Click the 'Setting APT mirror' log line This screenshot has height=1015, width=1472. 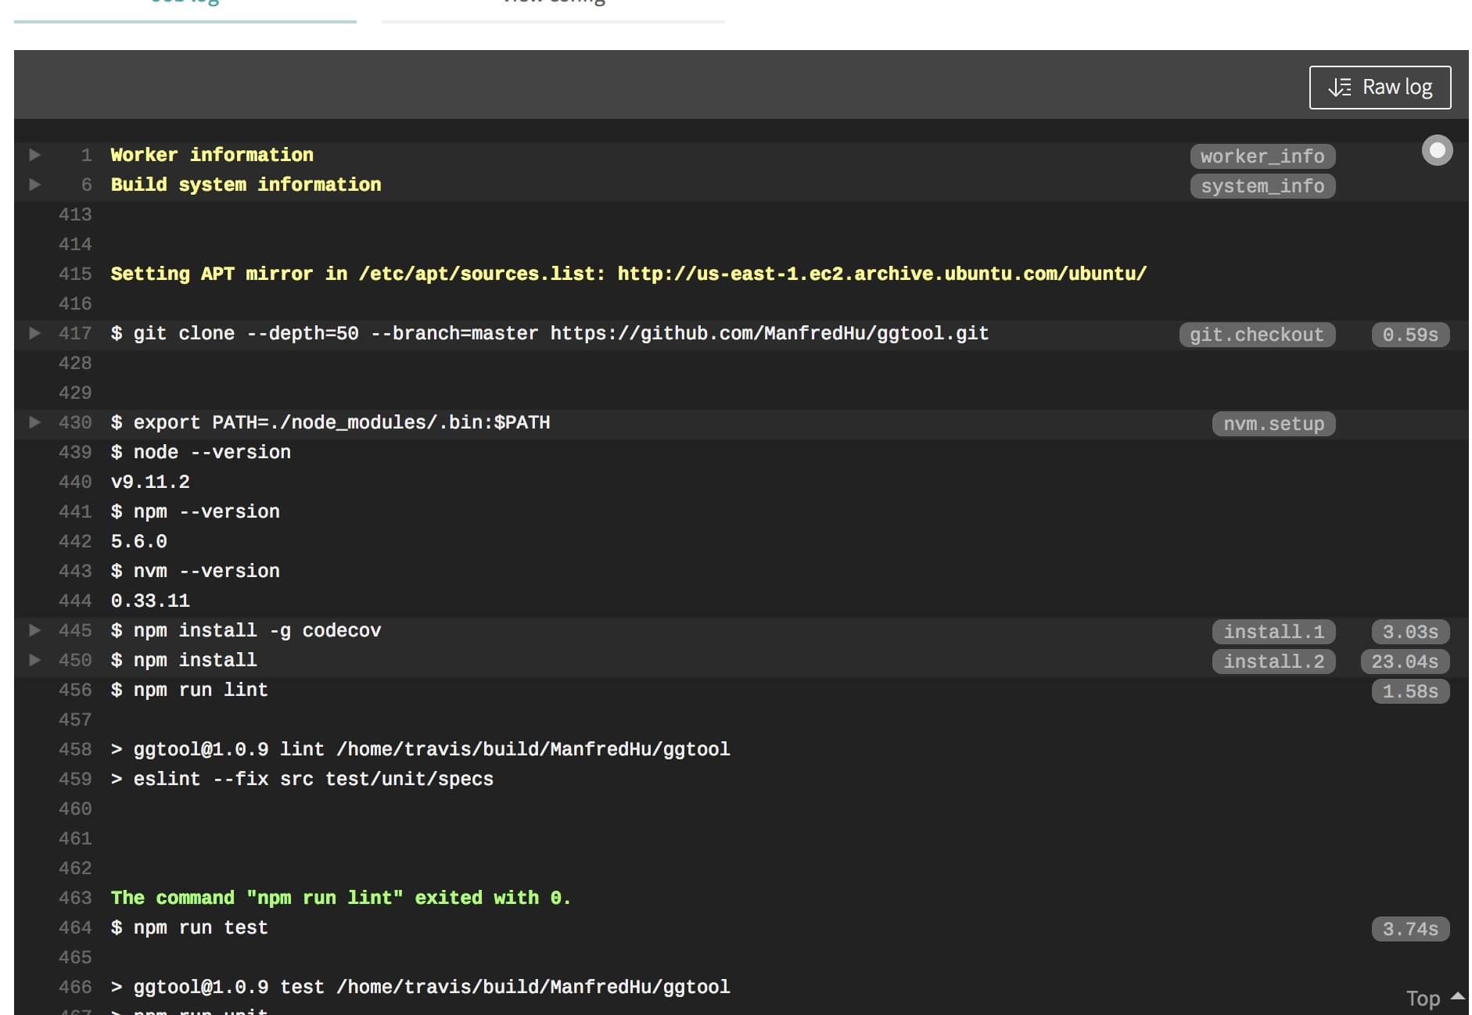click(629, 274)
